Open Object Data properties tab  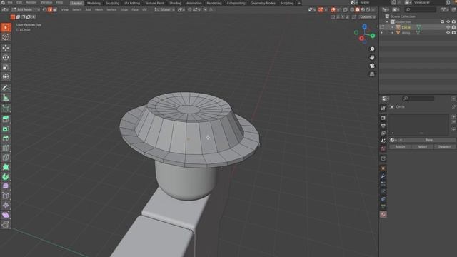(x=383, y=206)
